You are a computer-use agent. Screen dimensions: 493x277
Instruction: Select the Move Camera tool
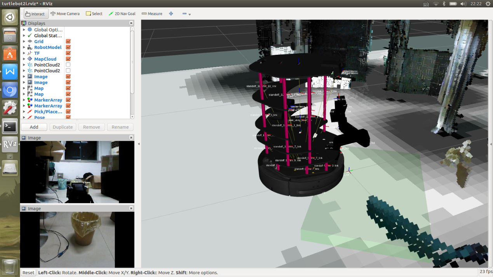[x=65, y=14]
